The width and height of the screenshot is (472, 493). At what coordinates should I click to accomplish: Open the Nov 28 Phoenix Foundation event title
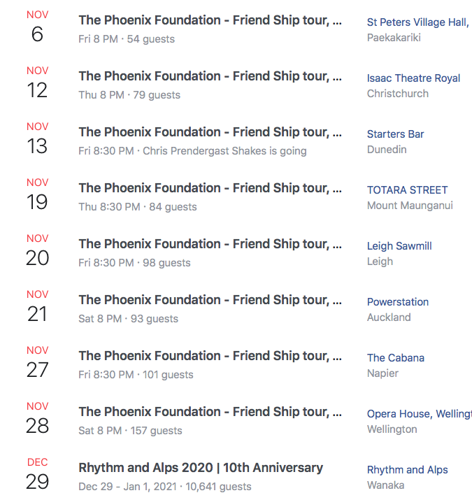point(210,412)
